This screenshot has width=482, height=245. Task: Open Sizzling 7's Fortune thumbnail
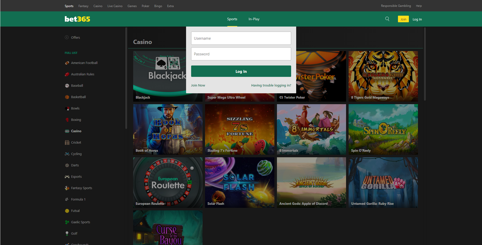pos(240,129)
